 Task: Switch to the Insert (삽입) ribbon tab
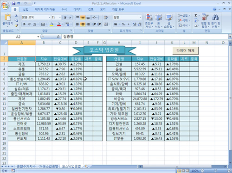[x=26, y=9]
